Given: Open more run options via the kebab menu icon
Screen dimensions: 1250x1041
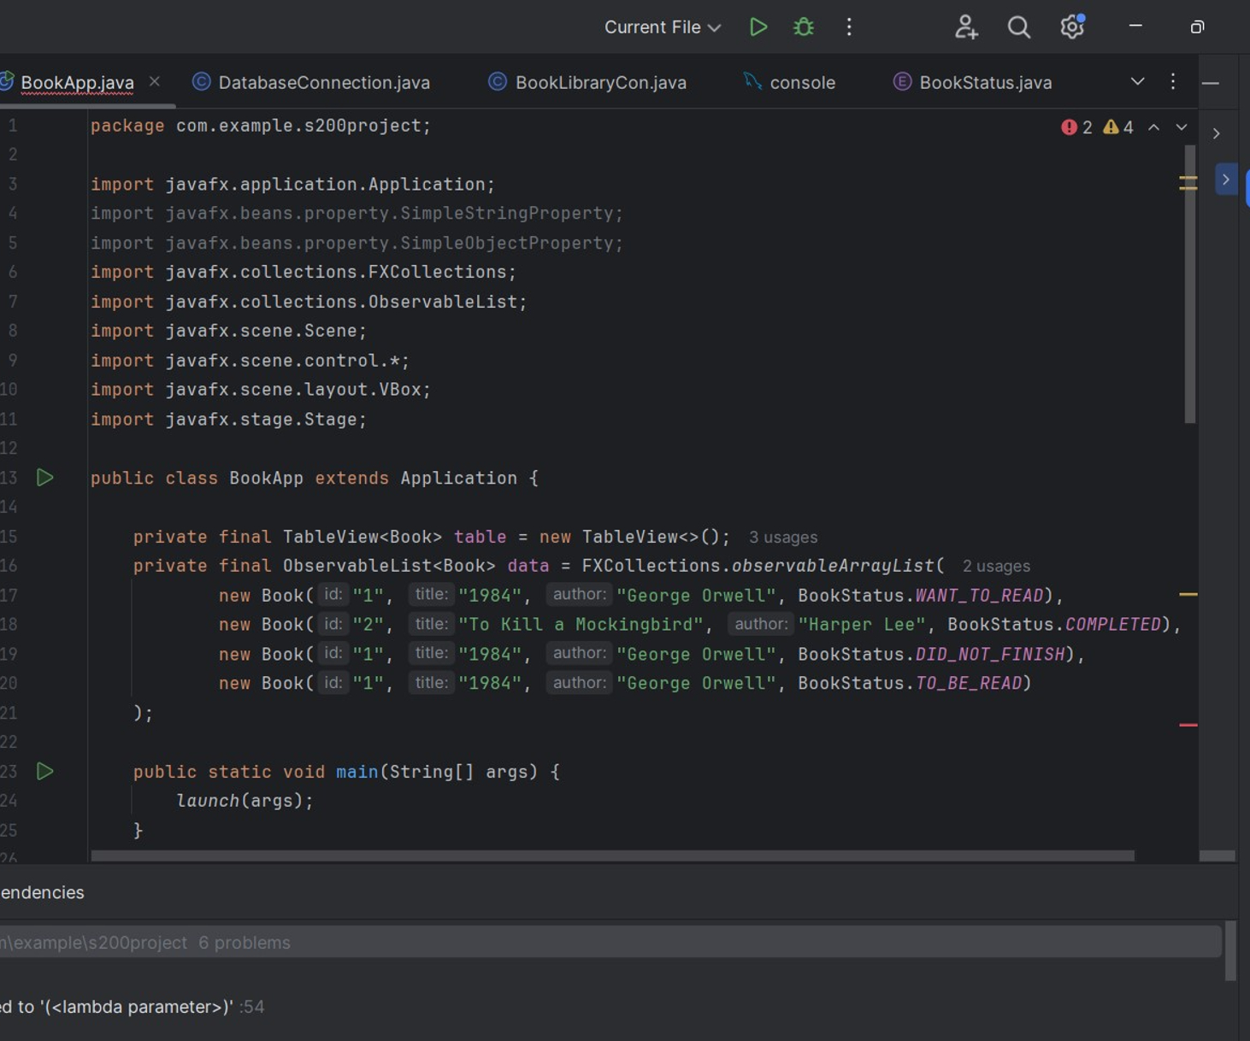Looking at the screenshot, I should tap(849, 26).
